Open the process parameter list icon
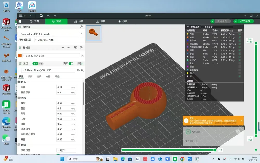This screenshot has height=163, width=260. pos(79,64)
